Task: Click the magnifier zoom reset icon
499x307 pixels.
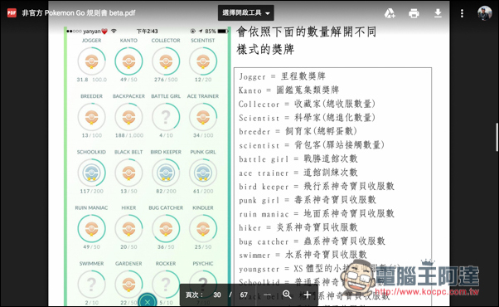Action: pos(287,295)
